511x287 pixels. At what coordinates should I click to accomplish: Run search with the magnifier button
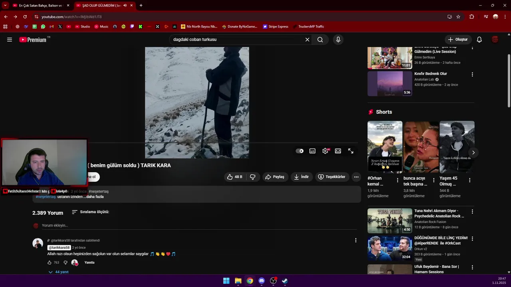(x=320, y=39)
